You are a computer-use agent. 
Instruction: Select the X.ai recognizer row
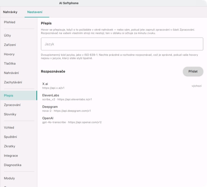tap(122, 86)
